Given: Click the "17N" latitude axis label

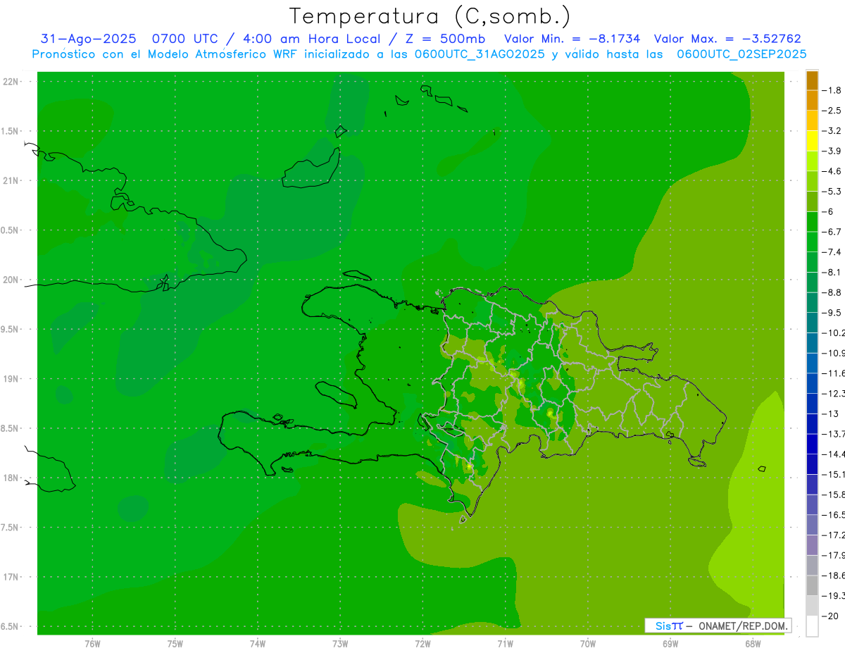Looking at the screenshot, I should pos(11,577).
